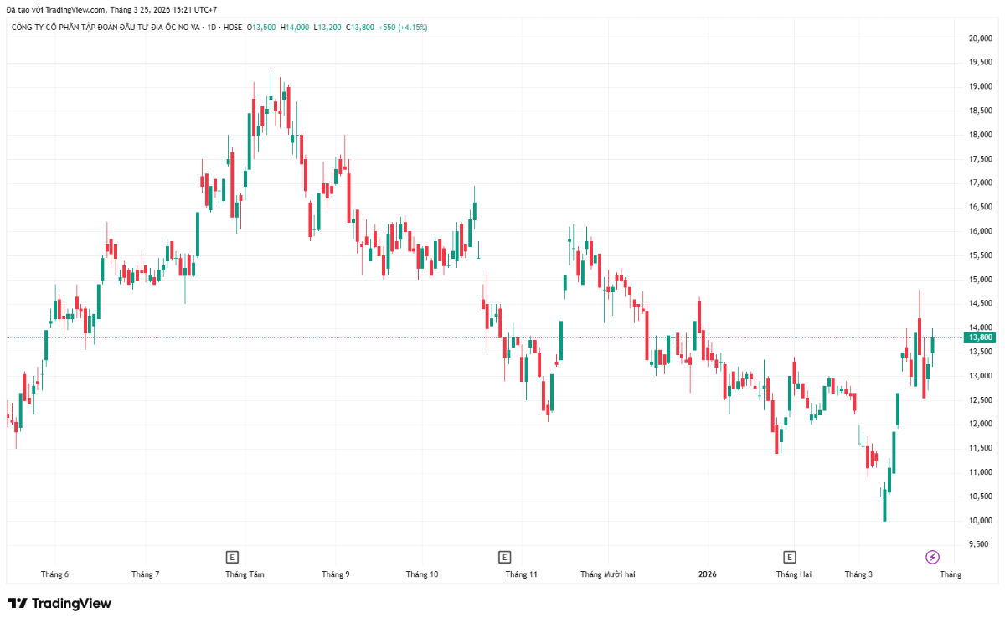Click the HOSE exchange label
This screenshot has width=1005, height=623.
tap(233, 28)
